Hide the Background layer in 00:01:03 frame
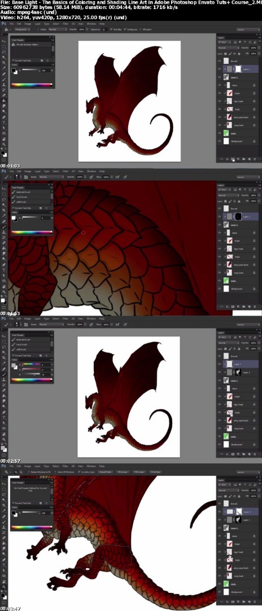This screenshot has width=262, height=611. click(x=220, y=141)
